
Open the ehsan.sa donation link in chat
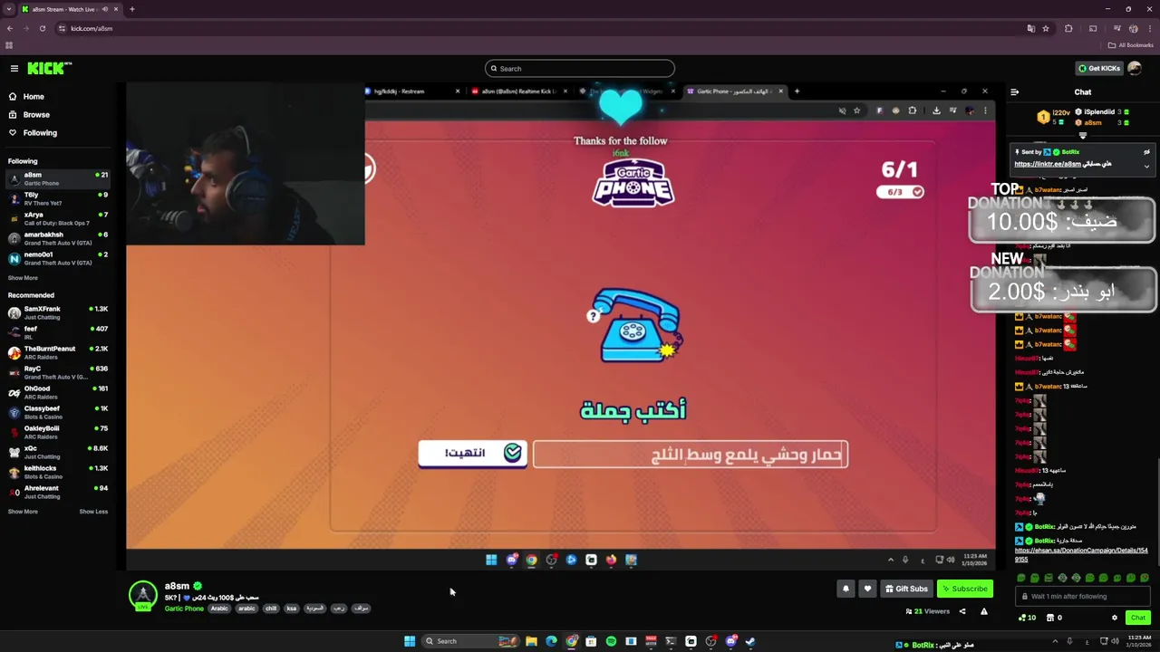coord(1081,554)
